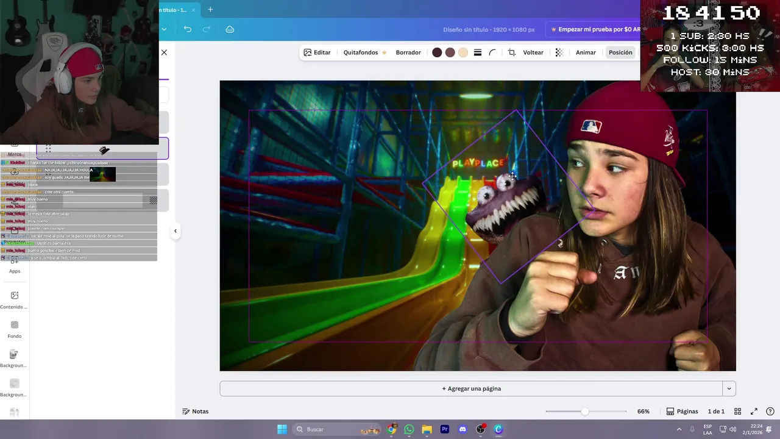Screen dimensions: 780x439
Task: Pick the beige color swatch
Action: 463,52
